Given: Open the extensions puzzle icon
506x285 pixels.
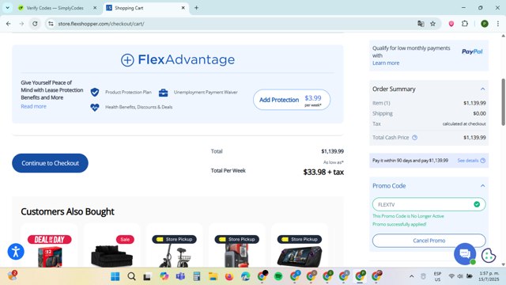Looking at the screenshot, I should pyautogui.click(x=465, y=24).
